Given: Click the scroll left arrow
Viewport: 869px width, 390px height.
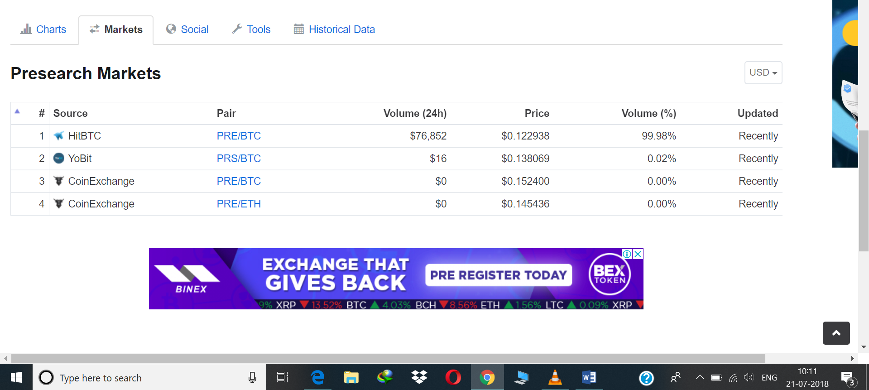Looking at the screenshot, I should tap(5, 358).
